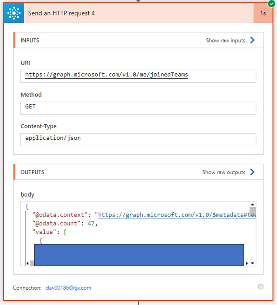The image size is (277, 305).
Task: Click the connection status check icon
Action: [260, 287]
